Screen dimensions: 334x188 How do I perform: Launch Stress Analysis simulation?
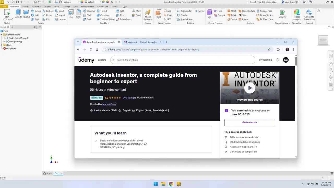pyautogui.click(x=297, y=15)
